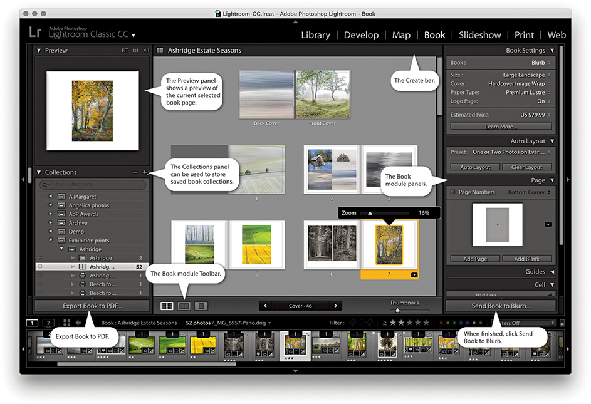
Task: Click the Learn More button
Action: coord(501,127)
